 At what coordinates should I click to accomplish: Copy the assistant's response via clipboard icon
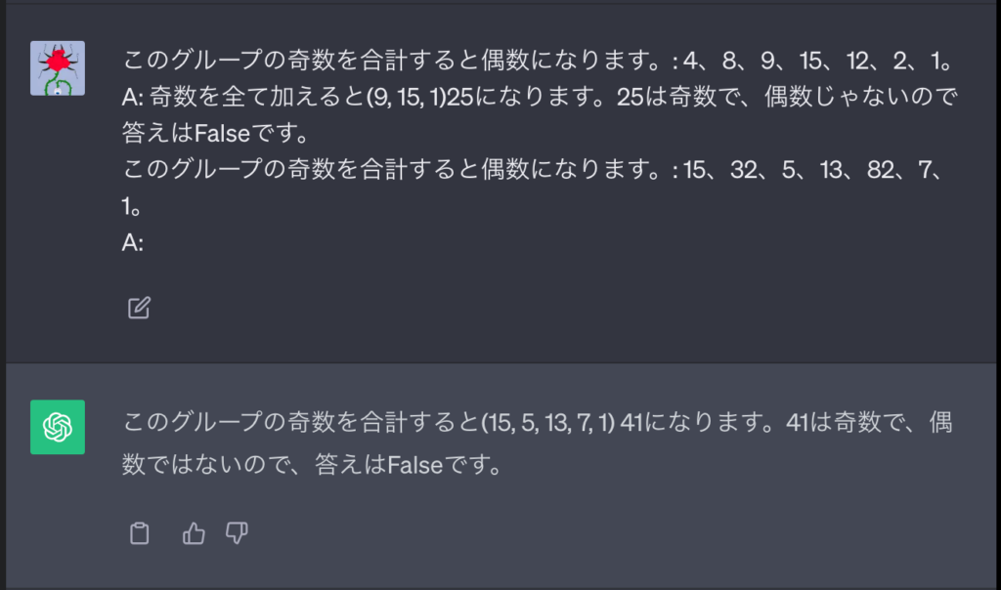pyautogui.click(x=139, y=533)
